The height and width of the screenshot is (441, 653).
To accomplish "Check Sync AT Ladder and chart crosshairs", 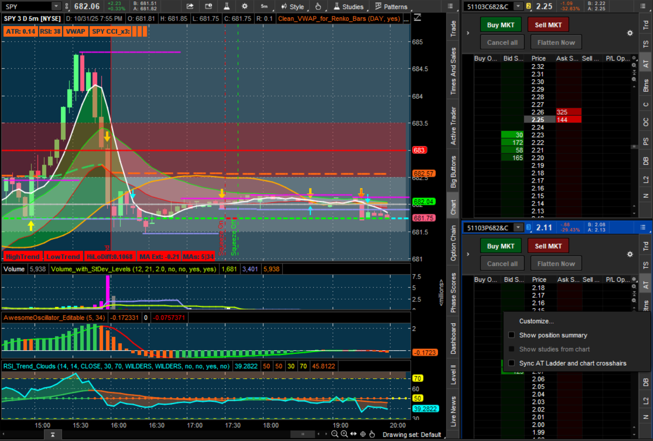I will pyautogui.click(x=512, y=363).
